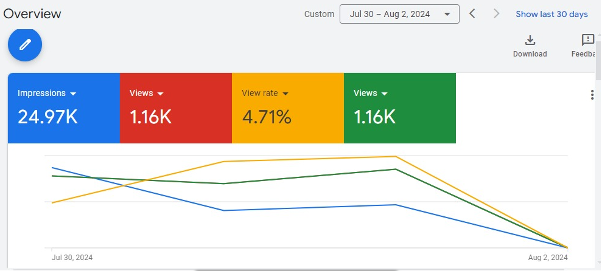This screenshot has height=271, width=602.
Task: Click the Overview heading
Action: (32, 13)
